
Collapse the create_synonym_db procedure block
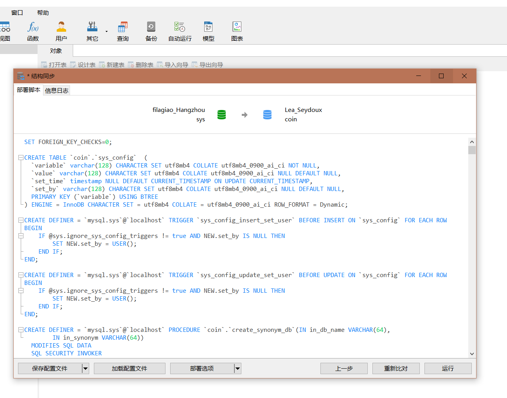point(21,330)
